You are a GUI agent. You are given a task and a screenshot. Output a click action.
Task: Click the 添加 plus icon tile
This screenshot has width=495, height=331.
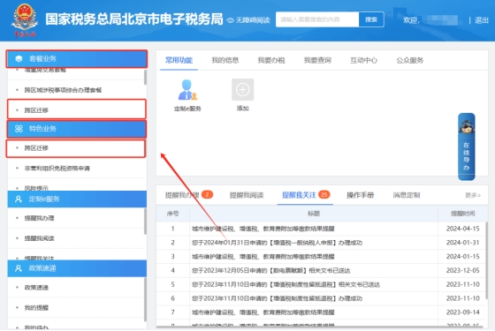point(242,90)
